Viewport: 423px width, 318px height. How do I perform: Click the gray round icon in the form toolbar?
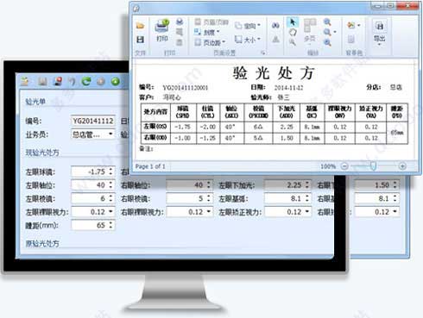pos(101,82)
